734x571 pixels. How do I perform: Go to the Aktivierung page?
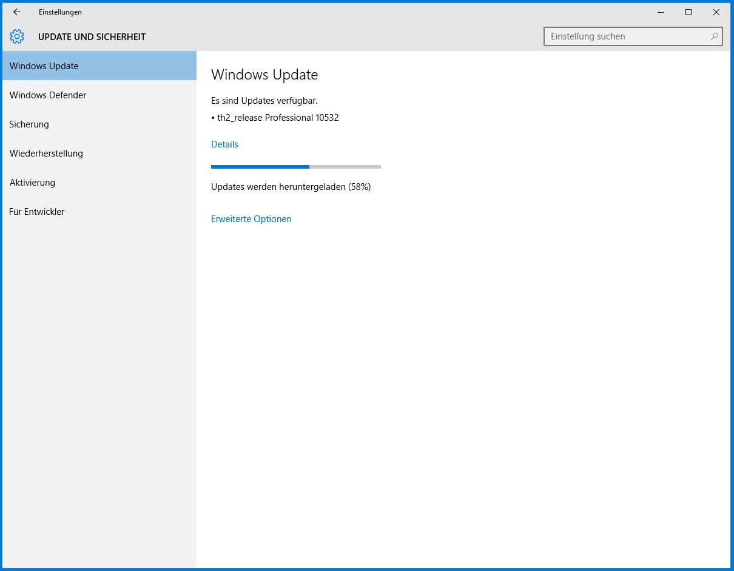[99, 182]
